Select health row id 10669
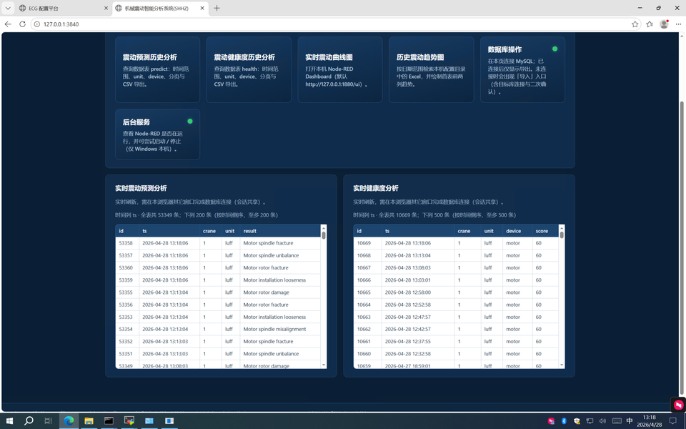 (456, 243)
